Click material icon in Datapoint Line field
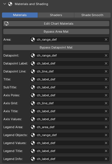Viewport: 112px width, 164px height. 33,71
